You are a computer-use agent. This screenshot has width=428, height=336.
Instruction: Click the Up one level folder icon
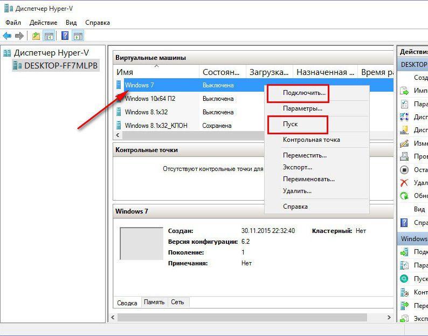click(x=36, y=36)
